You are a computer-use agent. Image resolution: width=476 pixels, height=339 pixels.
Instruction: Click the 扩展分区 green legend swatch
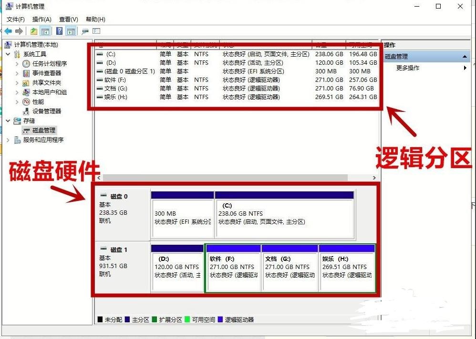tap(154, 319)
